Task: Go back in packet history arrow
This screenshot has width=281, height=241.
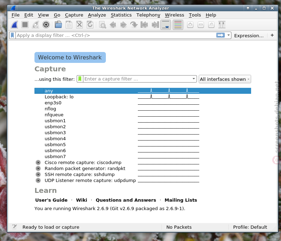Action: pos(113,25)
